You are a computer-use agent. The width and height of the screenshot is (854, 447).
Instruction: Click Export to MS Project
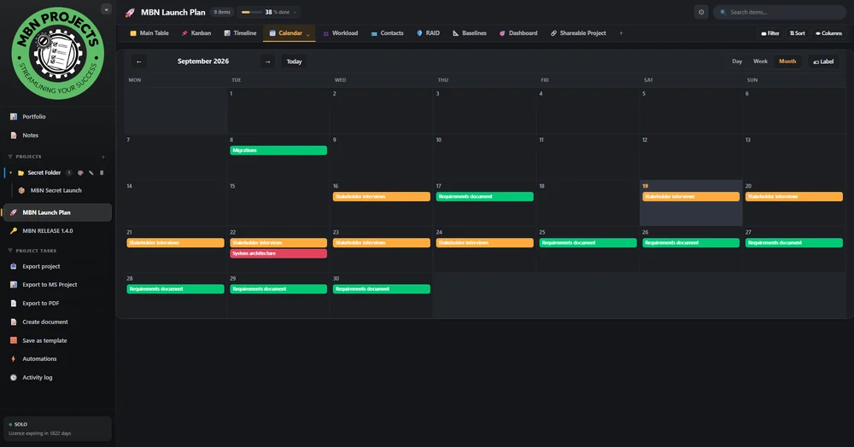50,284
